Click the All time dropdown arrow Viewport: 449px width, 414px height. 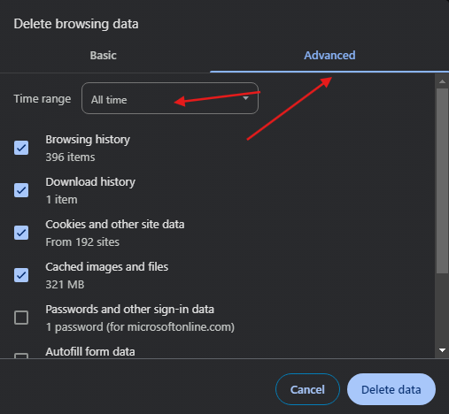click(245, 98)
